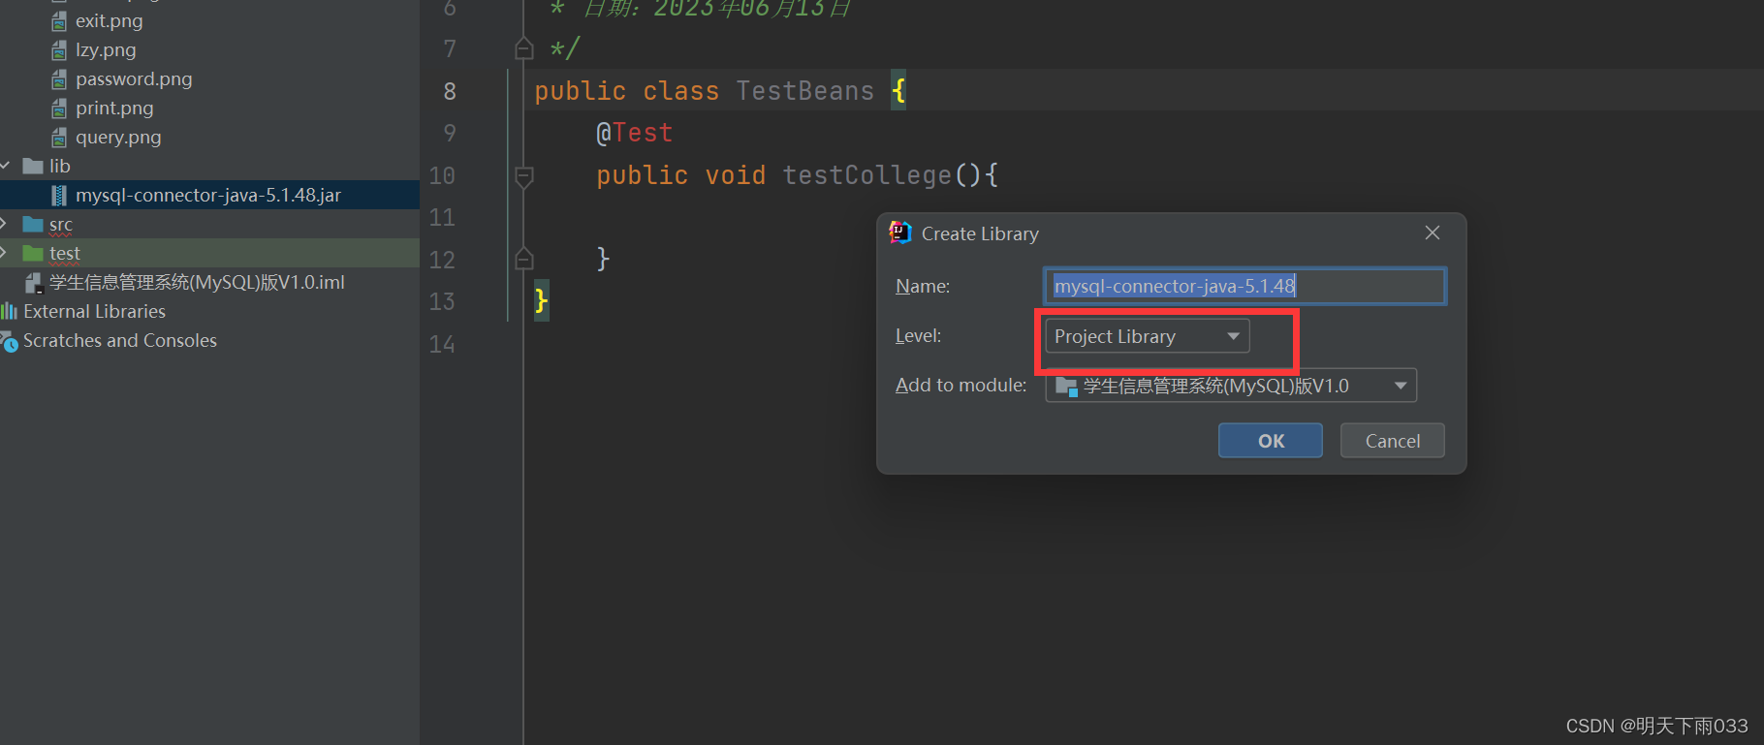1764x745 pixels.
Task: Click the src folder icon
Action: (x=33, y=225)
